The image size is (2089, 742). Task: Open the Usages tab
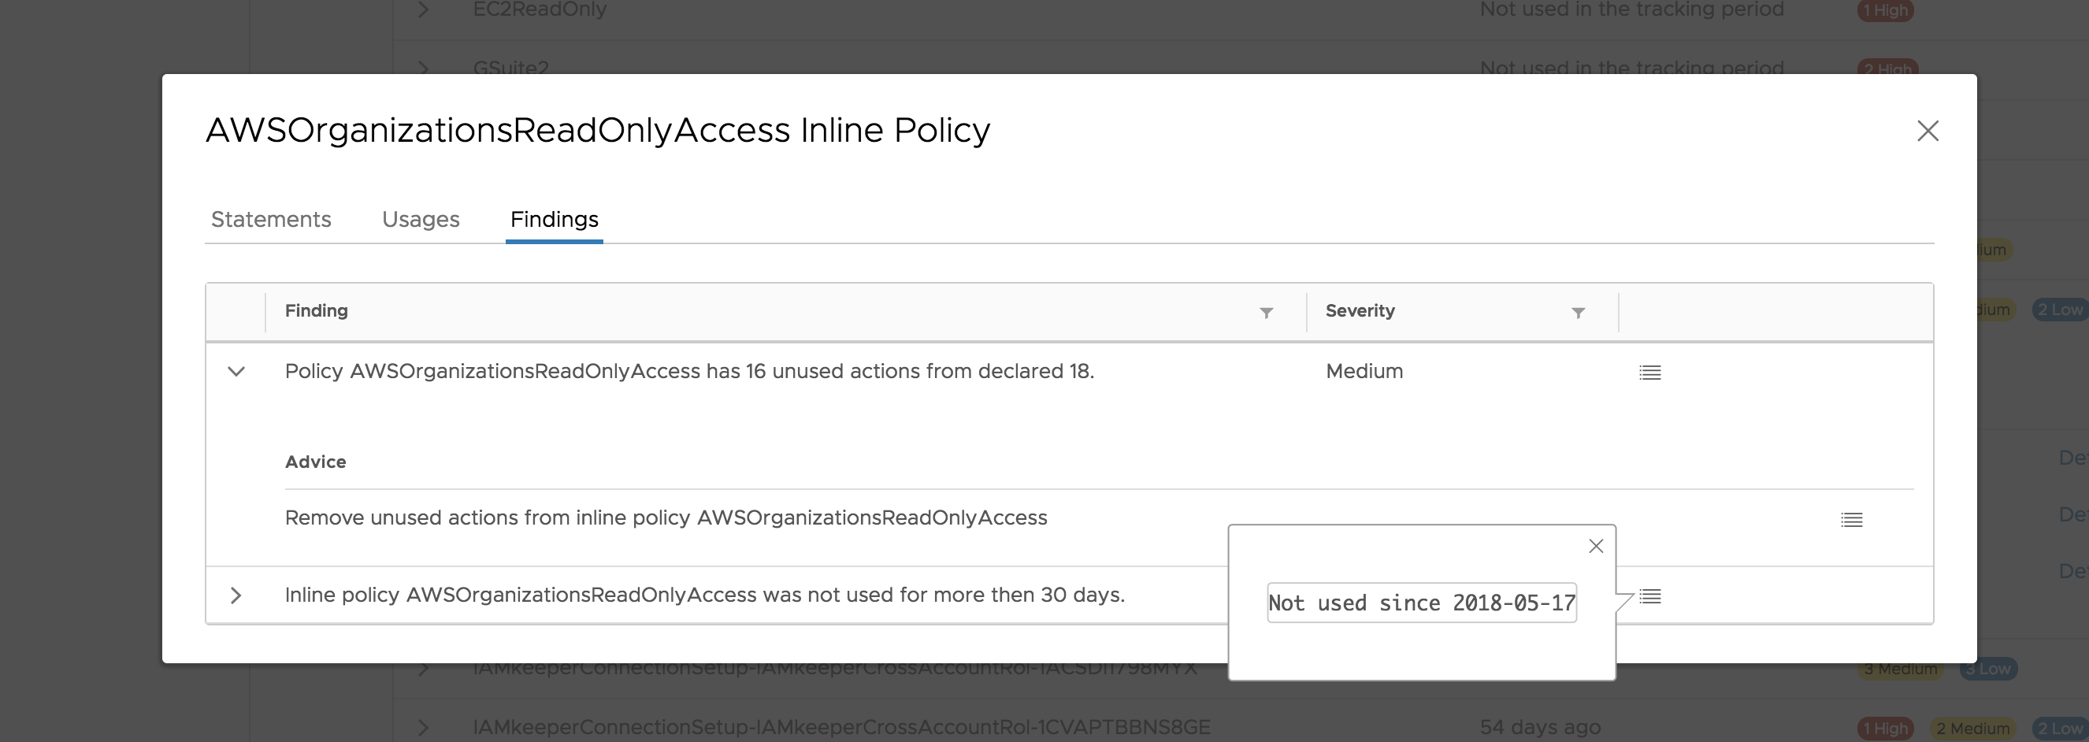coord(420,219)
